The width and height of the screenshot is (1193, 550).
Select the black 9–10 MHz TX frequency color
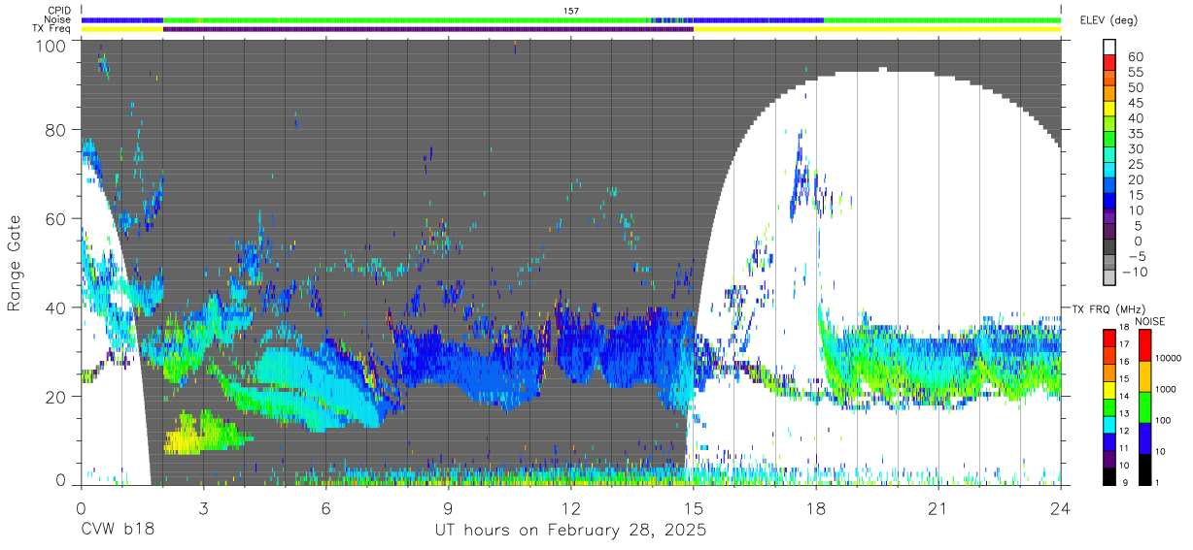pos(1108,474)
